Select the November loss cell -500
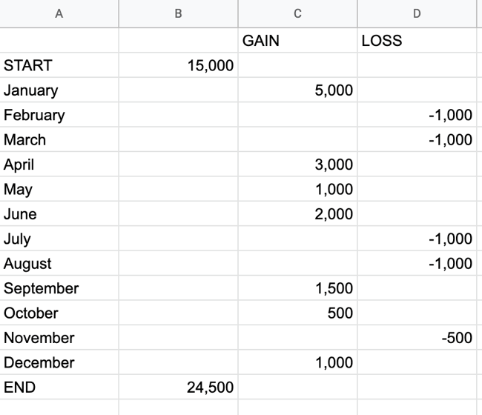482x415 pixels. click(415, 338)
